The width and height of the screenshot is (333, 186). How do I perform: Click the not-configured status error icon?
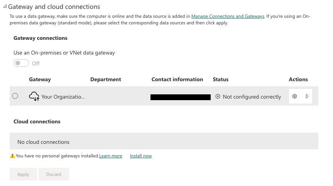pos(218,96)
